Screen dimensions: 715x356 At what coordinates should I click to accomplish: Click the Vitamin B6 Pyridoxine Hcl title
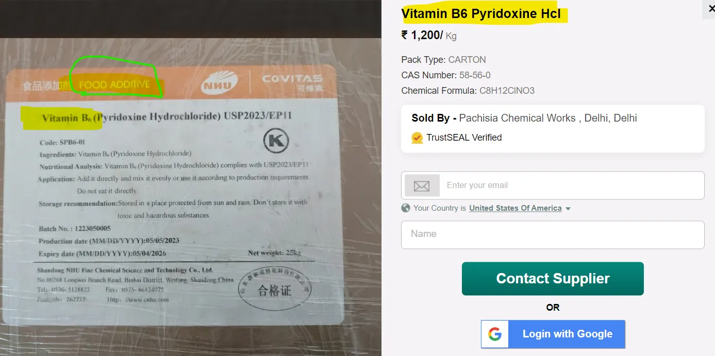(x=481, y=14)
